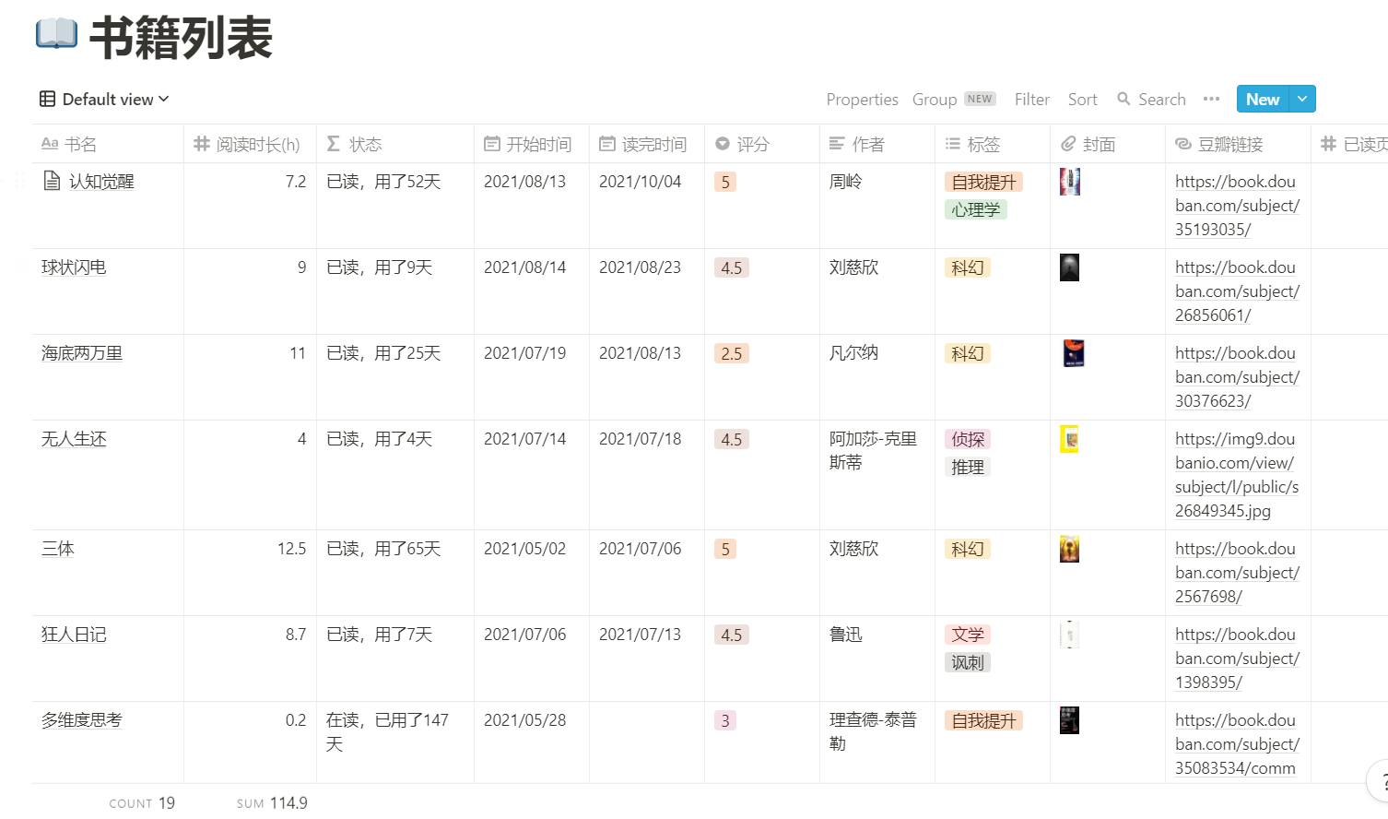Open the douban link ending 26856061/
Viewport: 1388px width, 819px height.
[x=1237, y=291]
